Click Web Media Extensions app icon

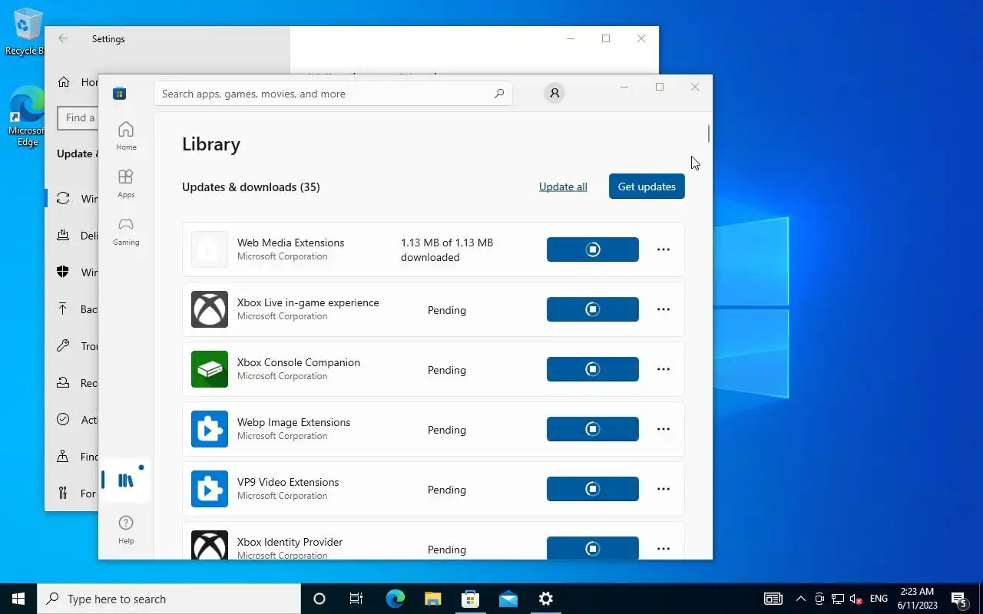210,249
